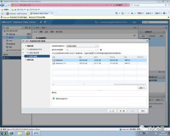Open Internet Explorer from the taskbar
This screenshot has width=170, height=136.
[11, 133]
